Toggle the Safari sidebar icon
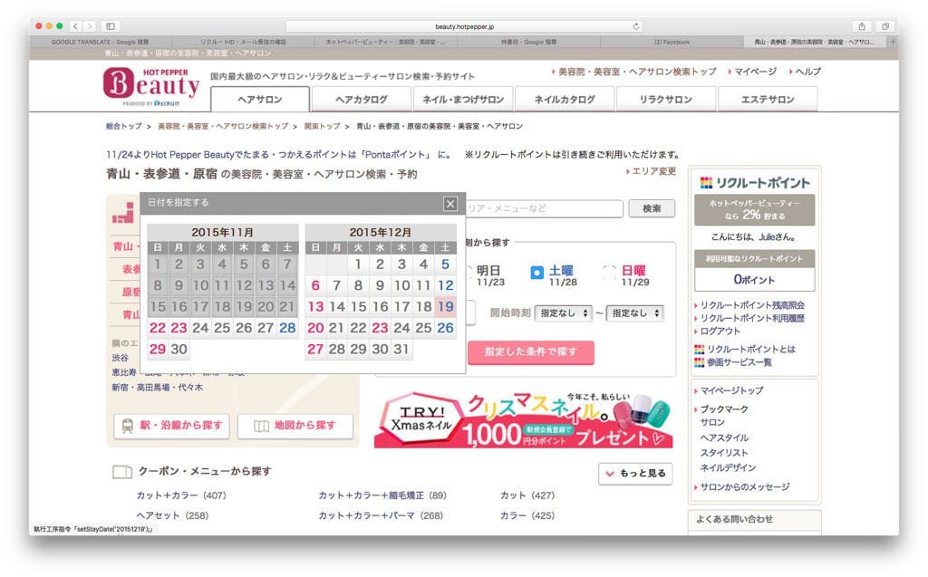The image size is (928, 577). click(x=111, y=26)
